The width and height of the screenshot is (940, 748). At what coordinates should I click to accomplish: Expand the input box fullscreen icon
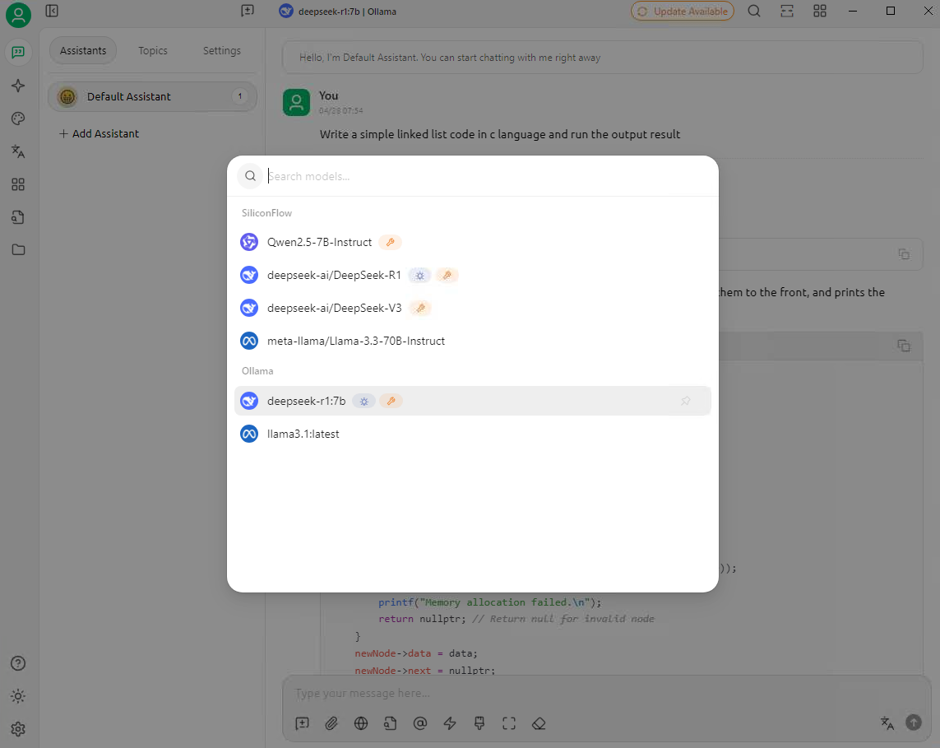(509, 723)
